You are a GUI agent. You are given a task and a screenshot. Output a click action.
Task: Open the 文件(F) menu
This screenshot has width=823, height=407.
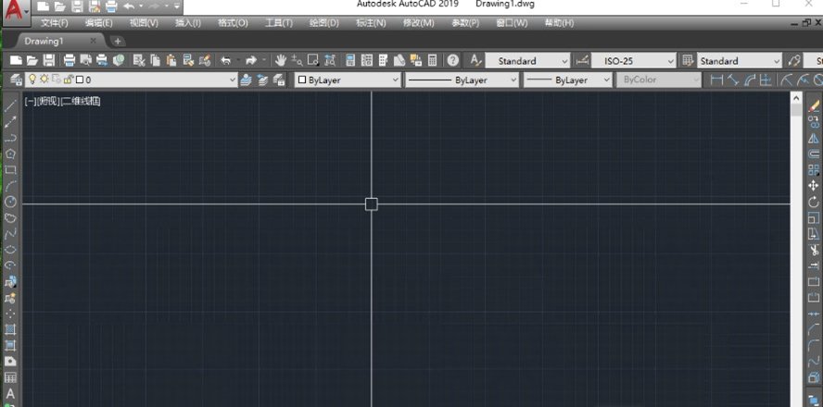[55, 23]
